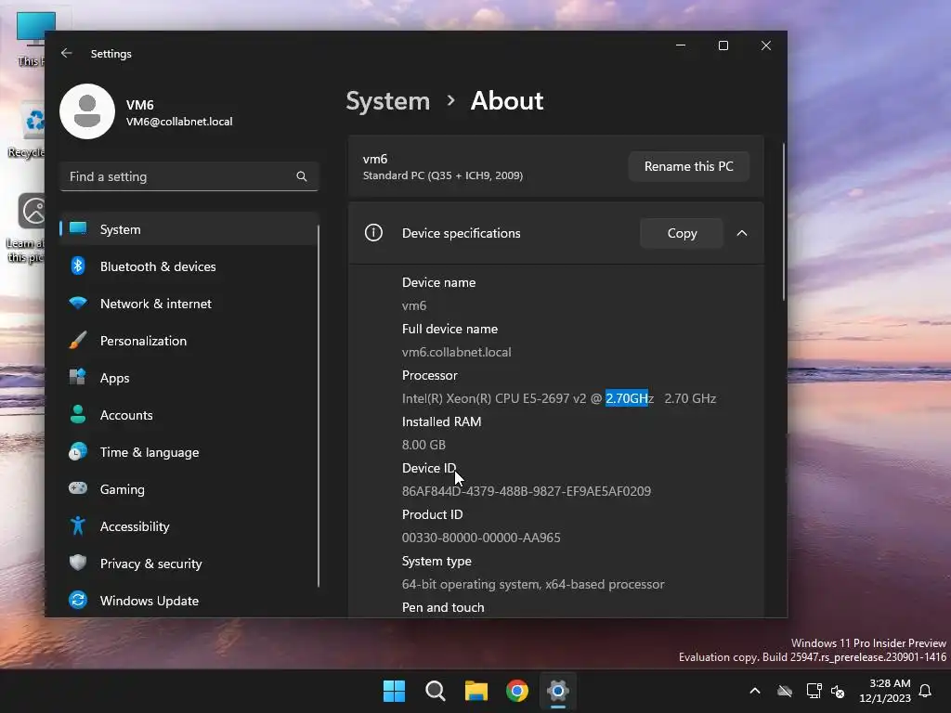Viewport: 951px width, 713px height.
Task: Click the System breadcrumb link
Action: click(x=387, y=100)
